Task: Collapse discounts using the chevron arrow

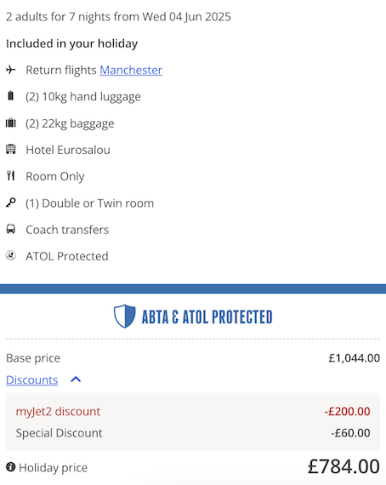Action: 76,379
